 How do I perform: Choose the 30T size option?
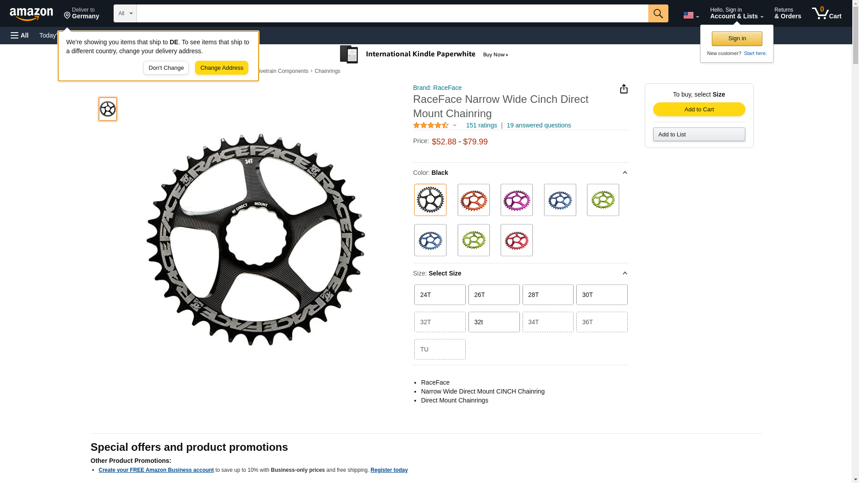coord(602,295)
